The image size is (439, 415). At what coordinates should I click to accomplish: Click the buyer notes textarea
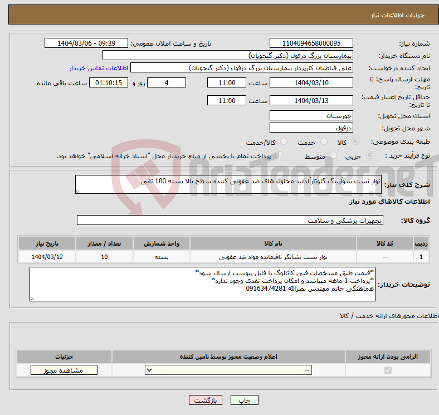point(202,284)
